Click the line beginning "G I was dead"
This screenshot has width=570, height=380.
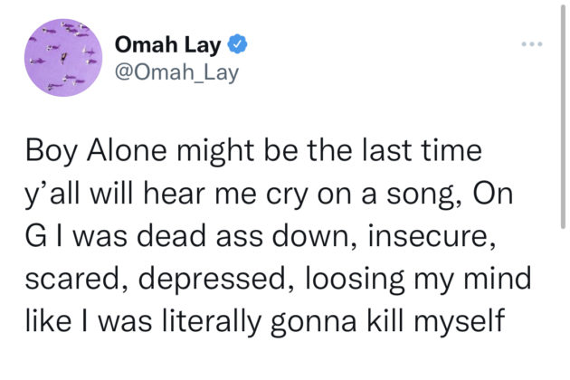click(x=261, y=236)
